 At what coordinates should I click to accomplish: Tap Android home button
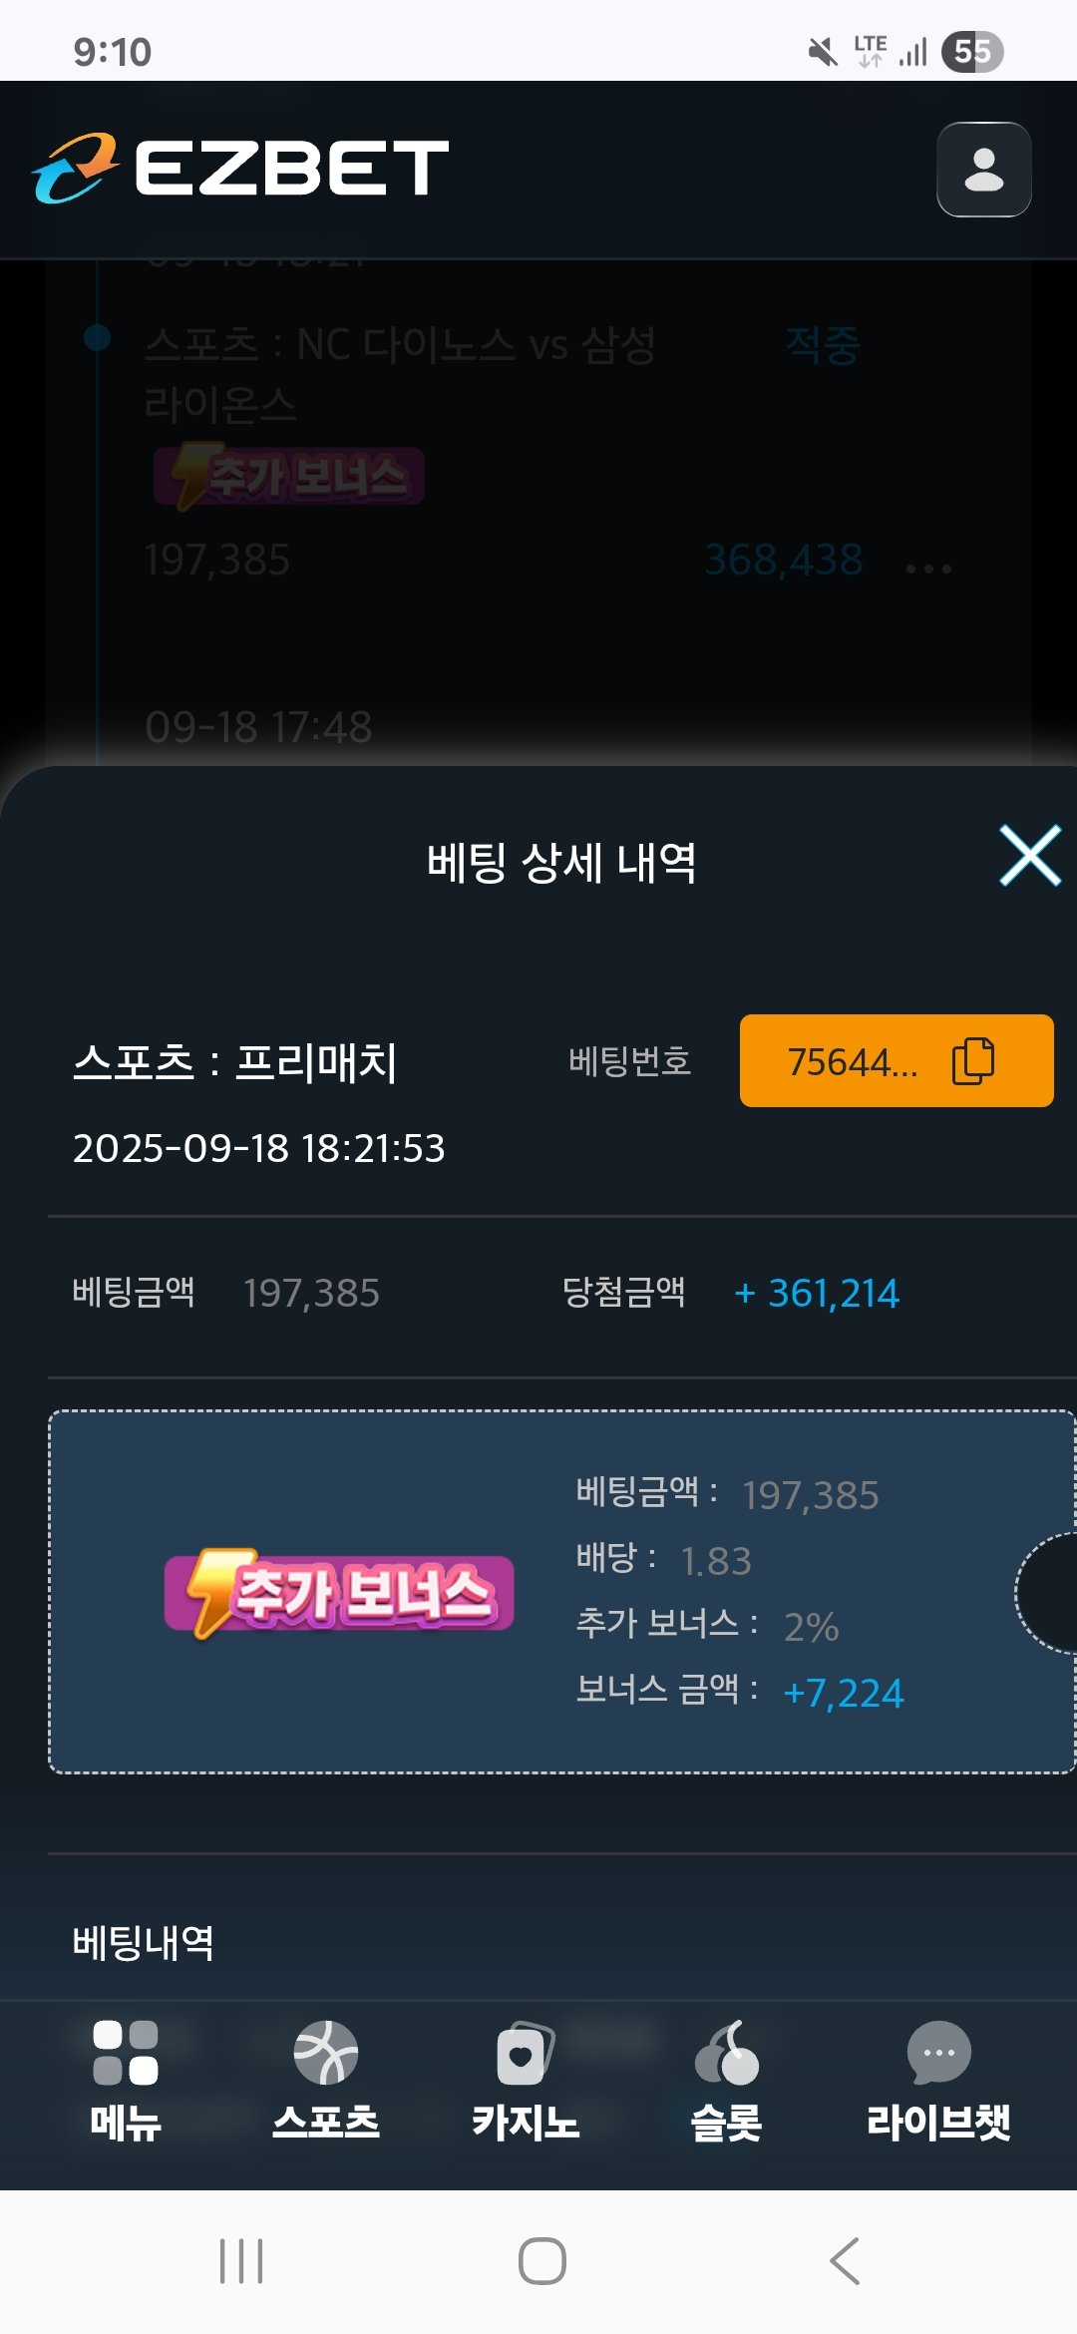(x=542, y=2261)
